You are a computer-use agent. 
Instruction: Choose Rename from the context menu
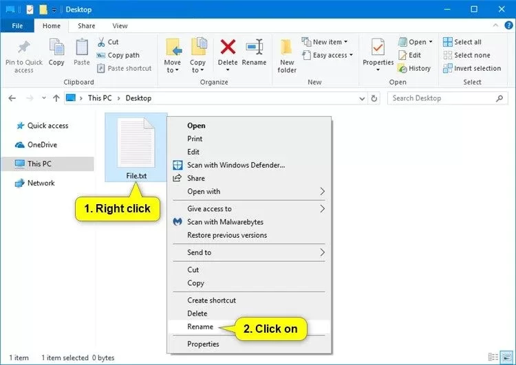click(x=249, y=327)
